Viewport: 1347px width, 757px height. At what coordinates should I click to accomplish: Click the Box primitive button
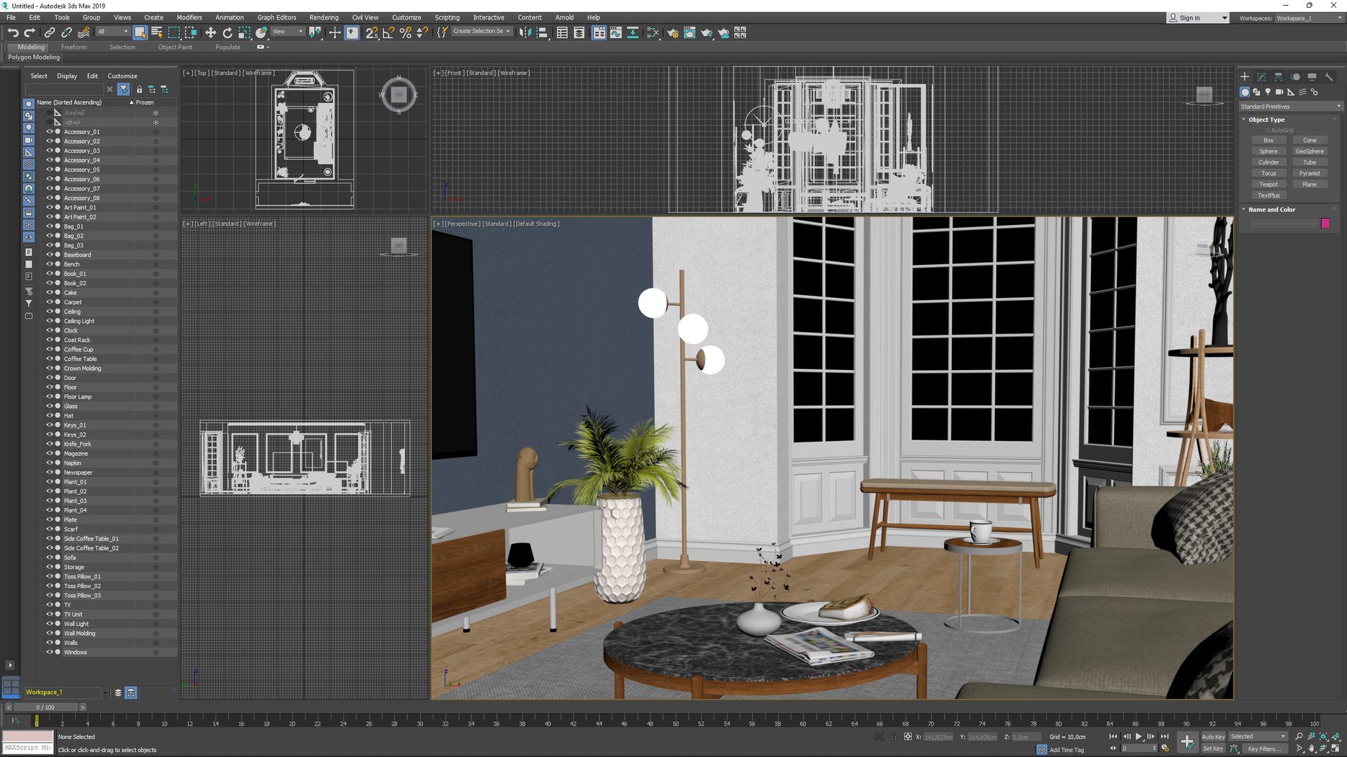pyautogui.click(x=1268, y=140)
